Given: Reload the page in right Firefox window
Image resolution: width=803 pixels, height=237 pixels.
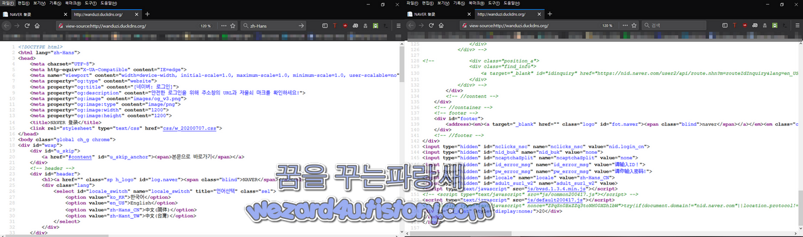Looking at the screenshot, I should (430, 26).
